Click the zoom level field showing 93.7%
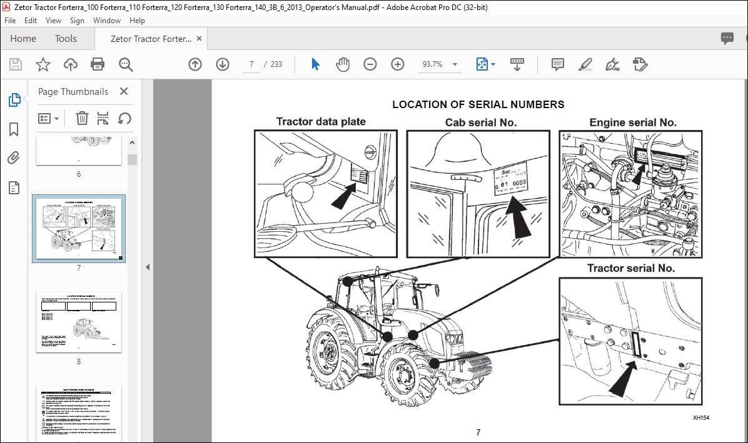 tap(433, 64)
